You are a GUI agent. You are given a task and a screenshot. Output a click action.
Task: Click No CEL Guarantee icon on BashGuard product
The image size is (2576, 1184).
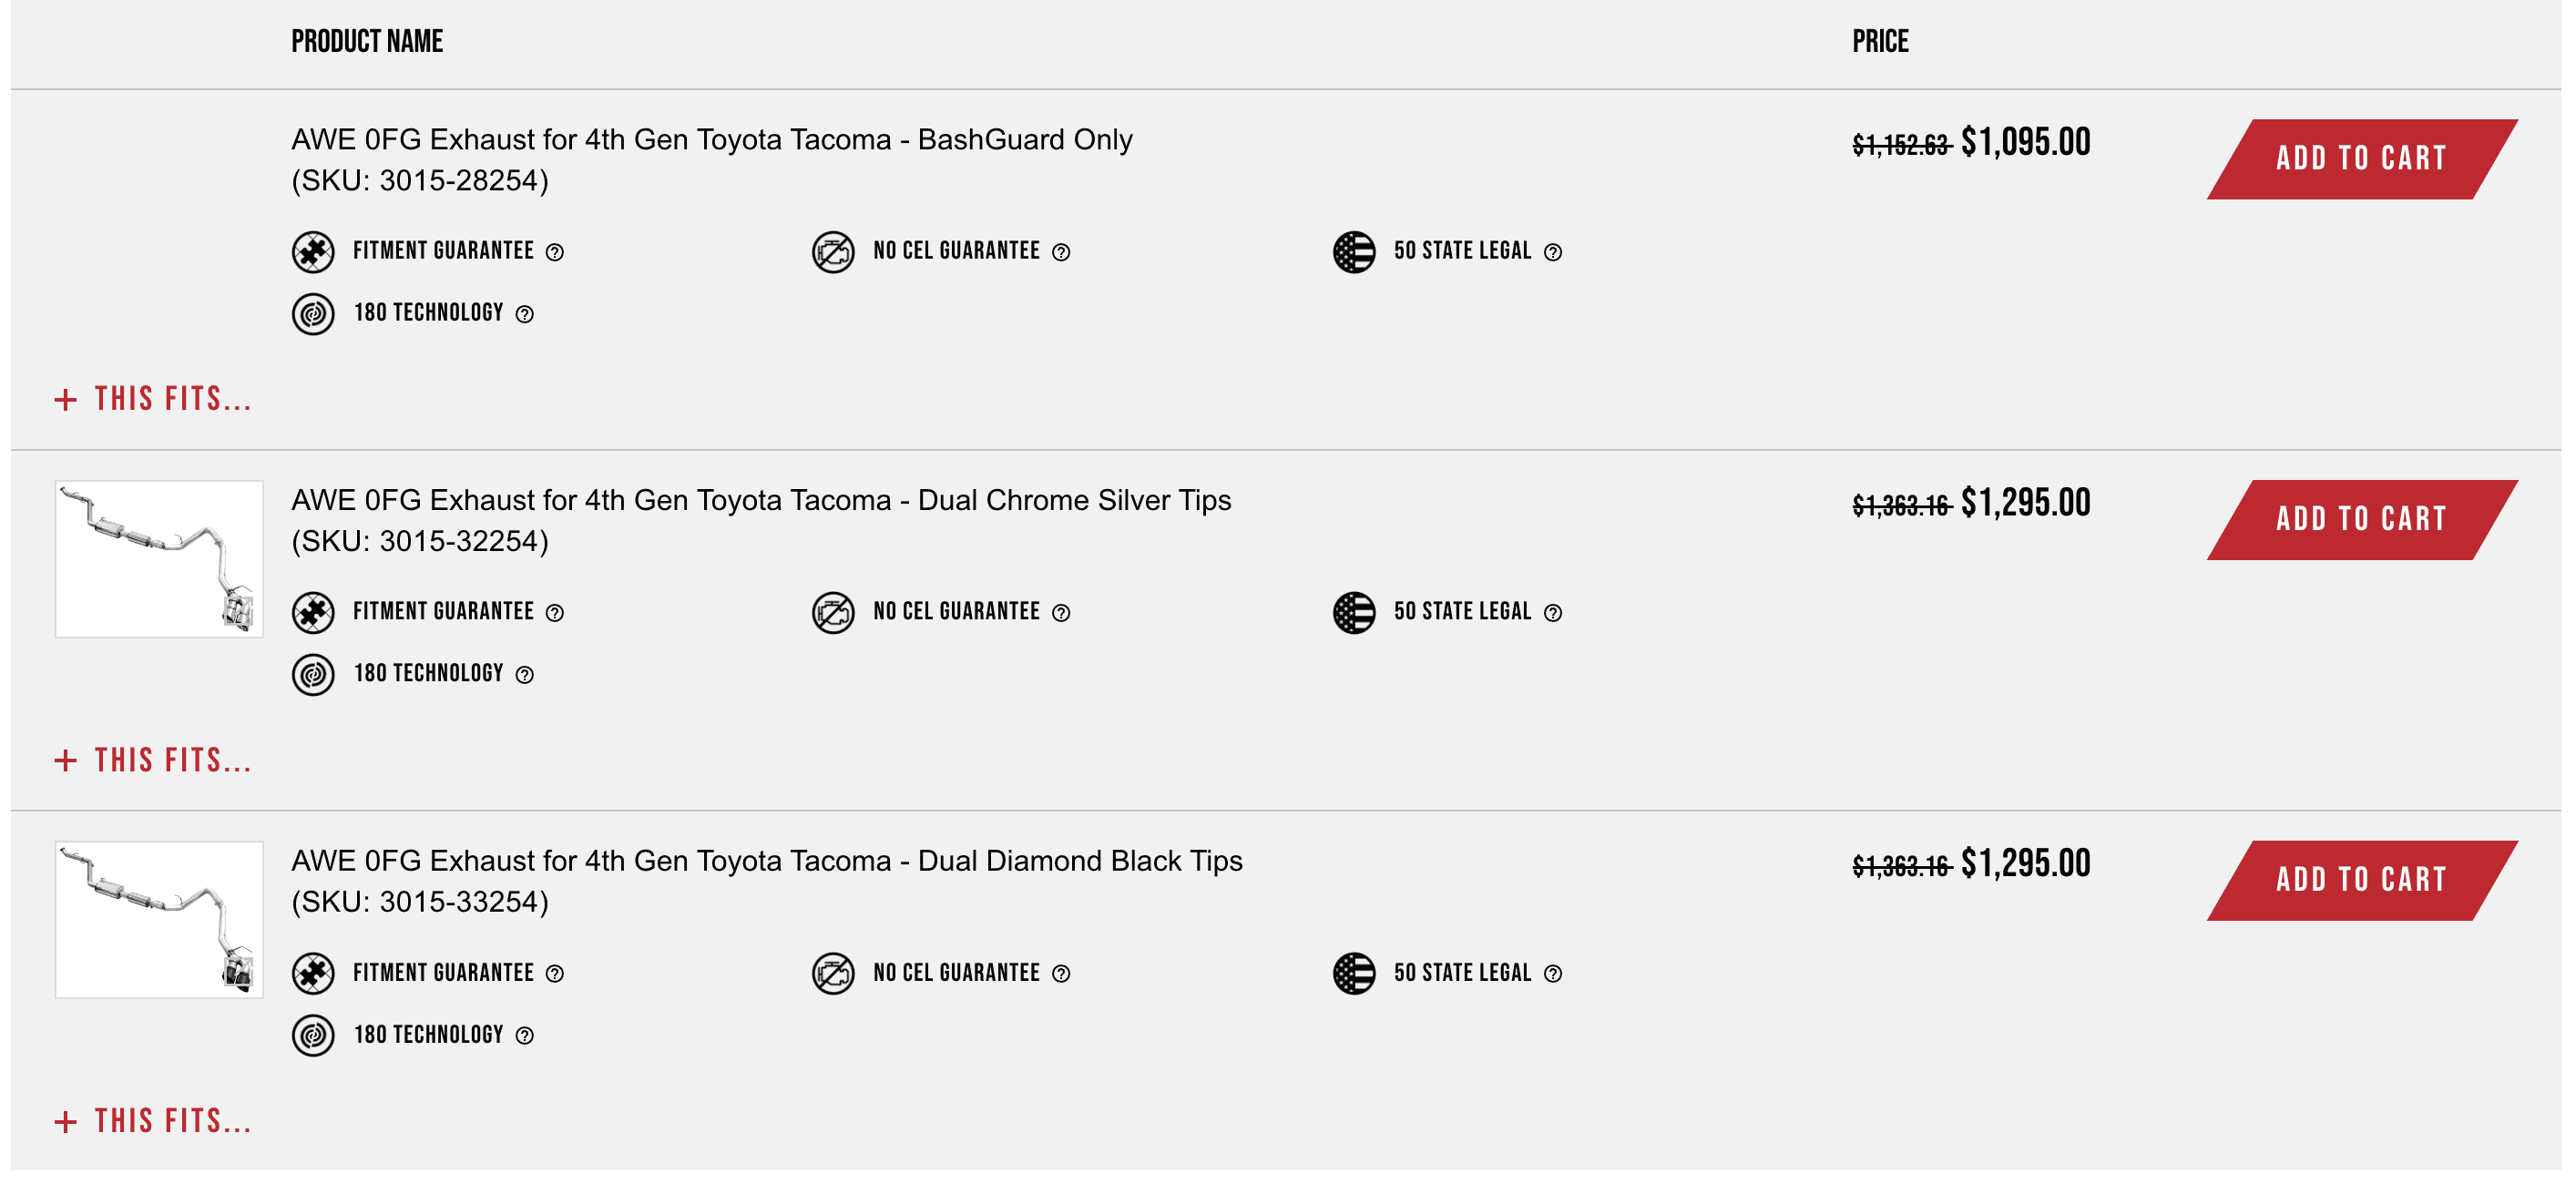coord(833,252)
